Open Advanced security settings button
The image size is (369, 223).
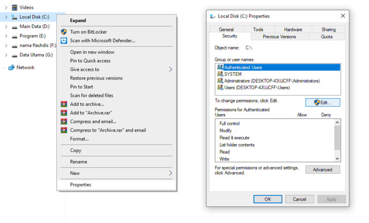[322, 169]
